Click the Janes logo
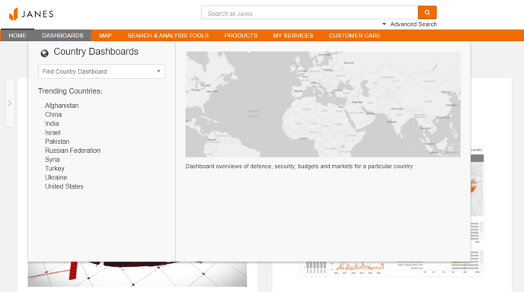The width and height of the screenshot is (524, 292). [x=31, y=14]
